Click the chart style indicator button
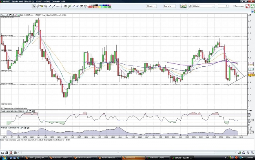 [183, 6]
